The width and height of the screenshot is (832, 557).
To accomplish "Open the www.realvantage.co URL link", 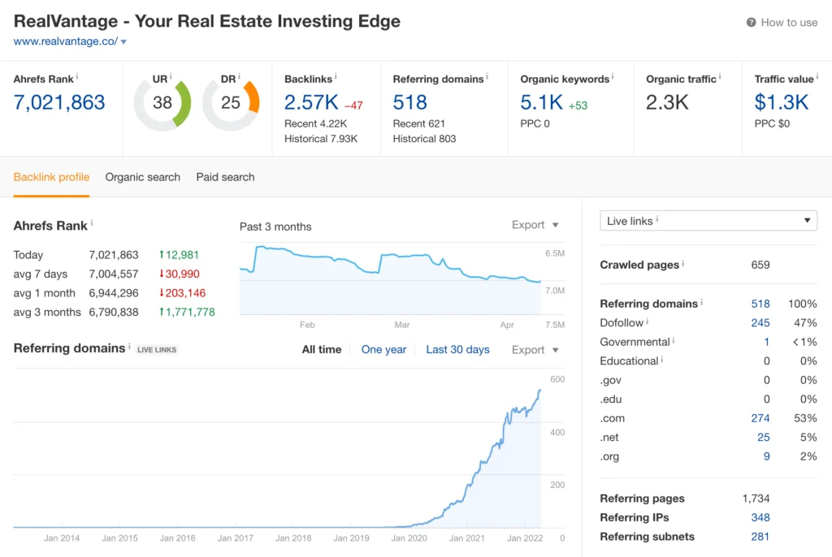I will 65,41.
